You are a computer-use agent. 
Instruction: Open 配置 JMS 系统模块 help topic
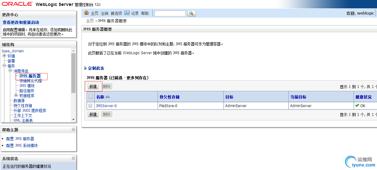pos(22,146)
